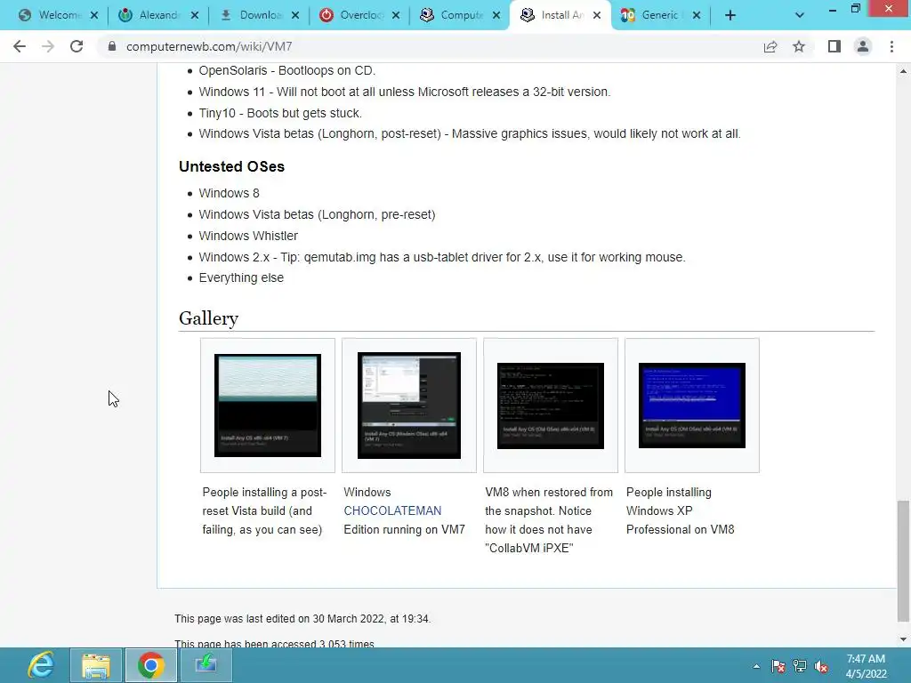Image resolution: width=911 pixels, height=683 pixels.
Task: Open the Windows CHOCOLATEMAN Edition thumbnail
Action: point(409,406)
